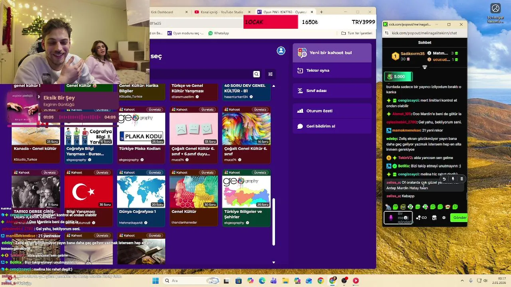
Task: Click the Oturum özeti chart icon
Action: pyautogui.click(x=300, y=111)
